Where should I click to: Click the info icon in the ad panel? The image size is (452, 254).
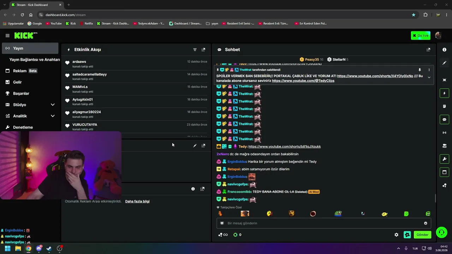[x=193, y=189]
